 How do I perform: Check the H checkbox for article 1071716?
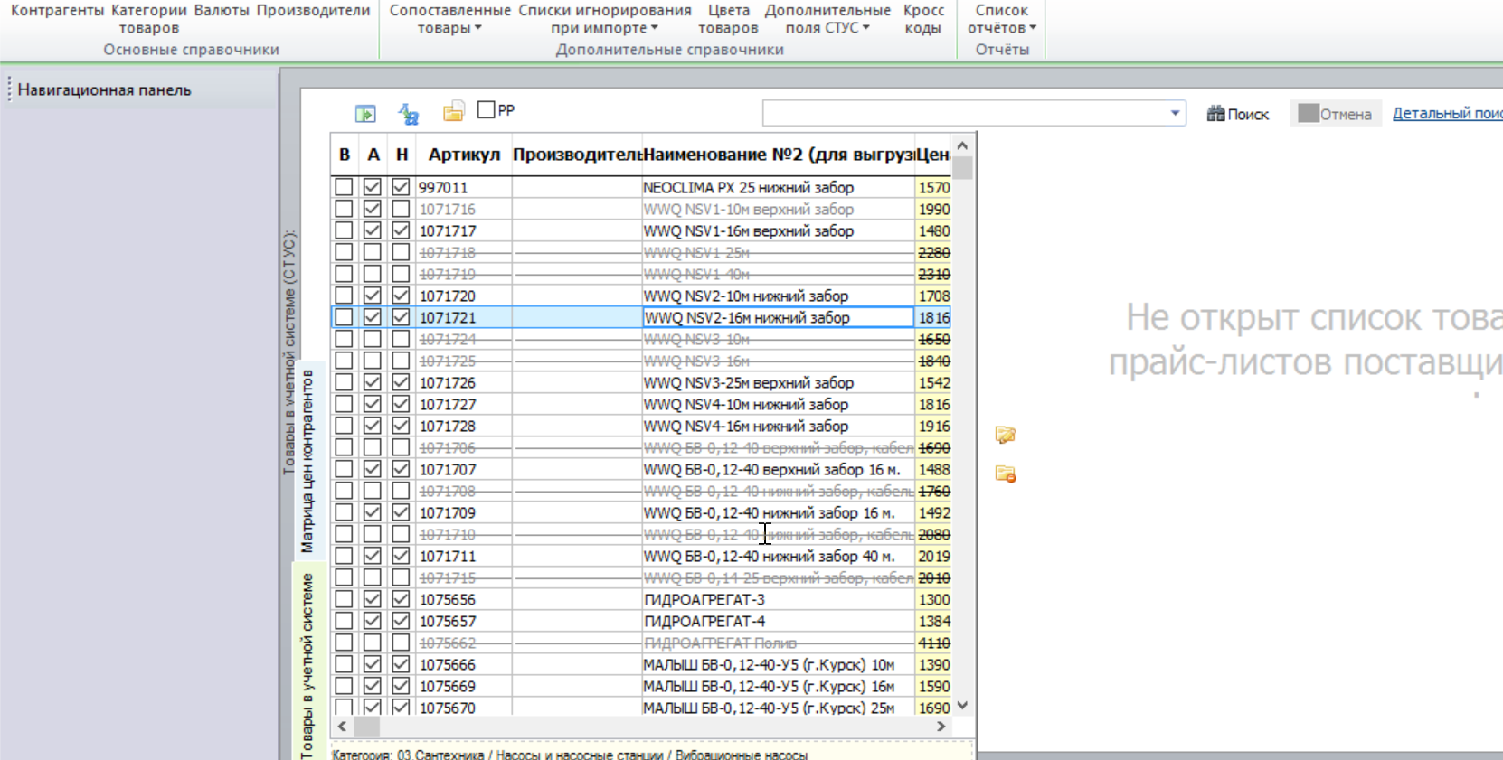[x=401, y=209]
